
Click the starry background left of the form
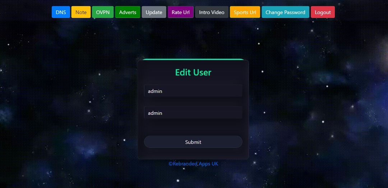(x=68, y=108)
